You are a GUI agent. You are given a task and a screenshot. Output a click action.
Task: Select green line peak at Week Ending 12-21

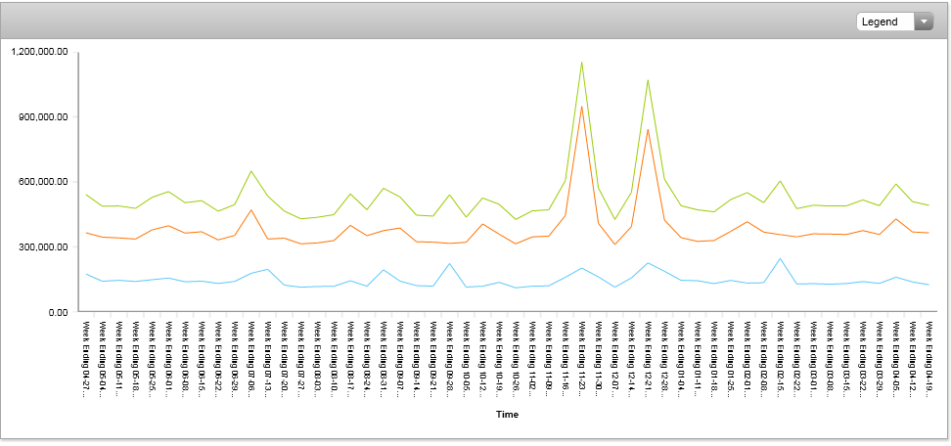(x=648, y=80)
